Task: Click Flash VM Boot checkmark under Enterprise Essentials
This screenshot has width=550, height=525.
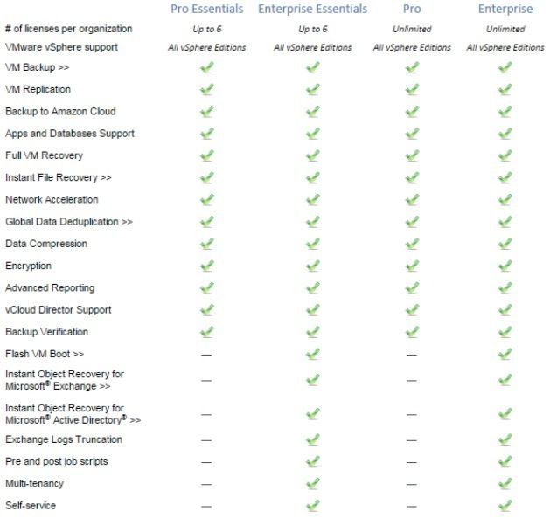Action: point(312,355)
